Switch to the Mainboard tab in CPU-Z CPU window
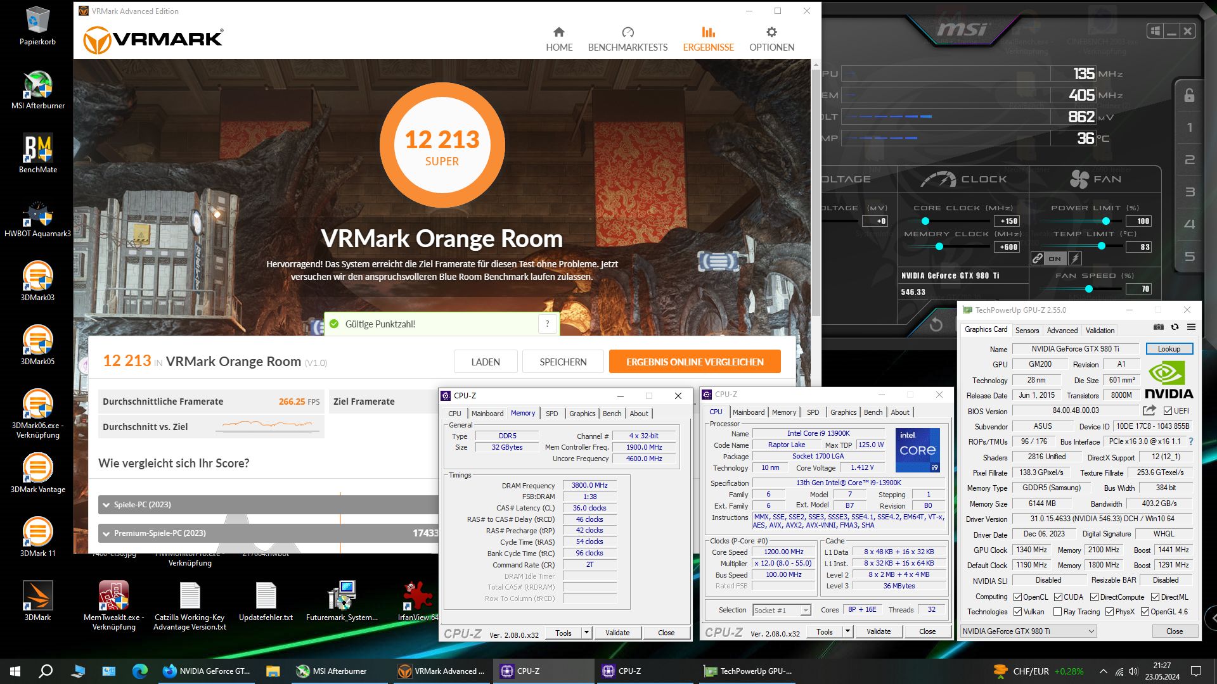The height and width of the screenshot is (684, 1217). pyautogui.click(x=749, y=412)
